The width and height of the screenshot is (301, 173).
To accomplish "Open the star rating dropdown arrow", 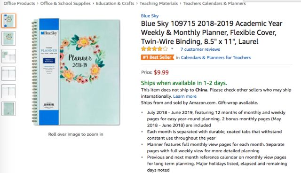I will (172, 49).
